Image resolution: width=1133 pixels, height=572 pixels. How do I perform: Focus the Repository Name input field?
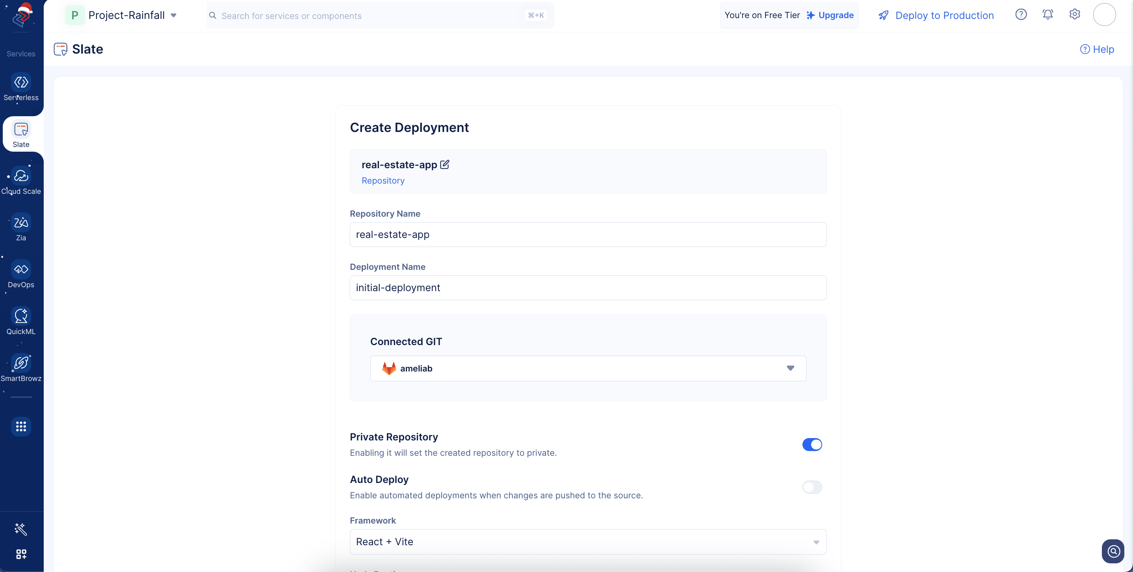[x=588, y=234]
